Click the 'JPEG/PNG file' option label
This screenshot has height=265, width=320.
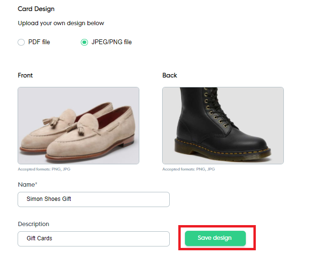pos(111,42)
